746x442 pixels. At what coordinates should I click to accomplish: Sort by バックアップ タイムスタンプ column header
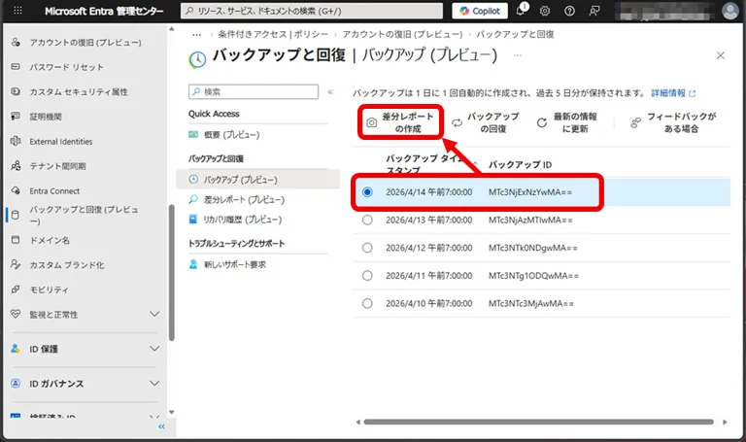coord(424,164)
